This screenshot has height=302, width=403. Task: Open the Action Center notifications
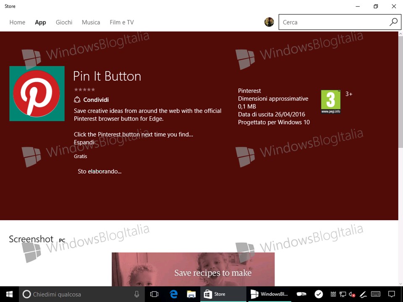[391, 294]
